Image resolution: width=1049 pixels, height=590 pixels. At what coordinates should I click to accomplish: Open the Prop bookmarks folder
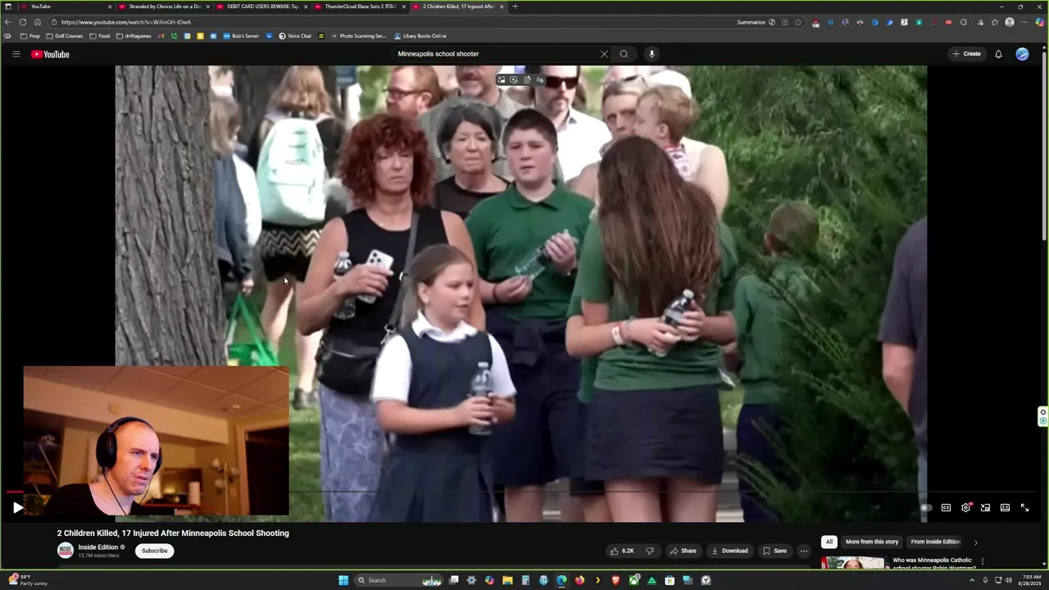coord(30,36)
